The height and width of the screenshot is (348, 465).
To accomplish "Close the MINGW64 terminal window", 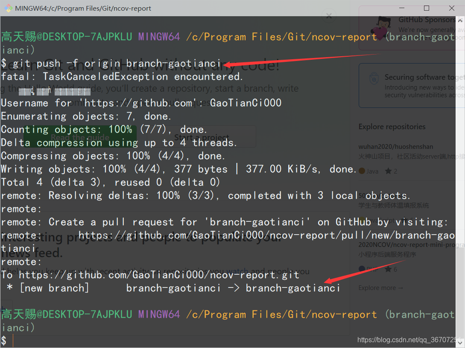I will click(452, 8).
